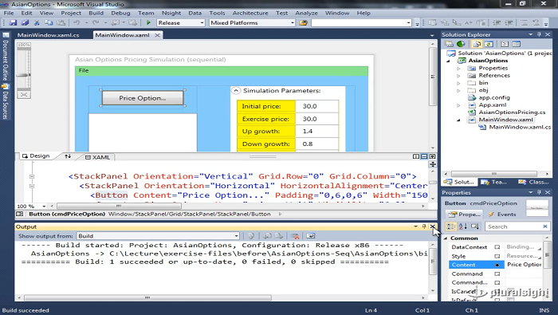Click the Paste toolbar icon
558x315 pixels.
tap(61, 23)
